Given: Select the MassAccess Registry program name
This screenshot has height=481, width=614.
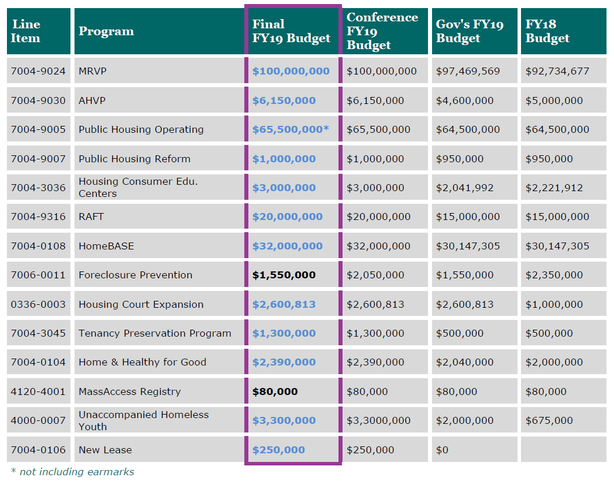Looking at the screenshot, I should [x=129, y=391].
